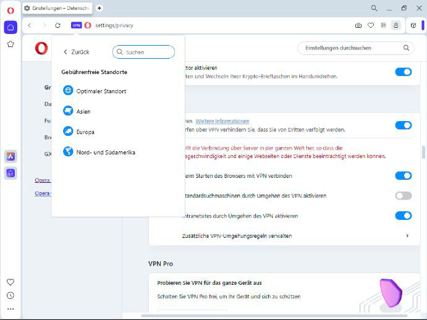Click the Americas globe icon
Viewport: 427px width, 320px height.
point(68,151)
